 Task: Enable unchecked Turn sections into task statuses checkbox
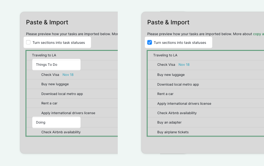[x=28, y=42]
